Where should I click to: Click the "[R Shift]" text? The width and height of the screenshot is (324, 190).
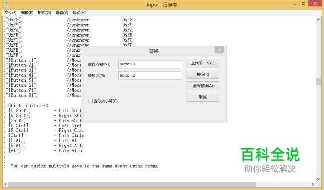coord(20,116)
